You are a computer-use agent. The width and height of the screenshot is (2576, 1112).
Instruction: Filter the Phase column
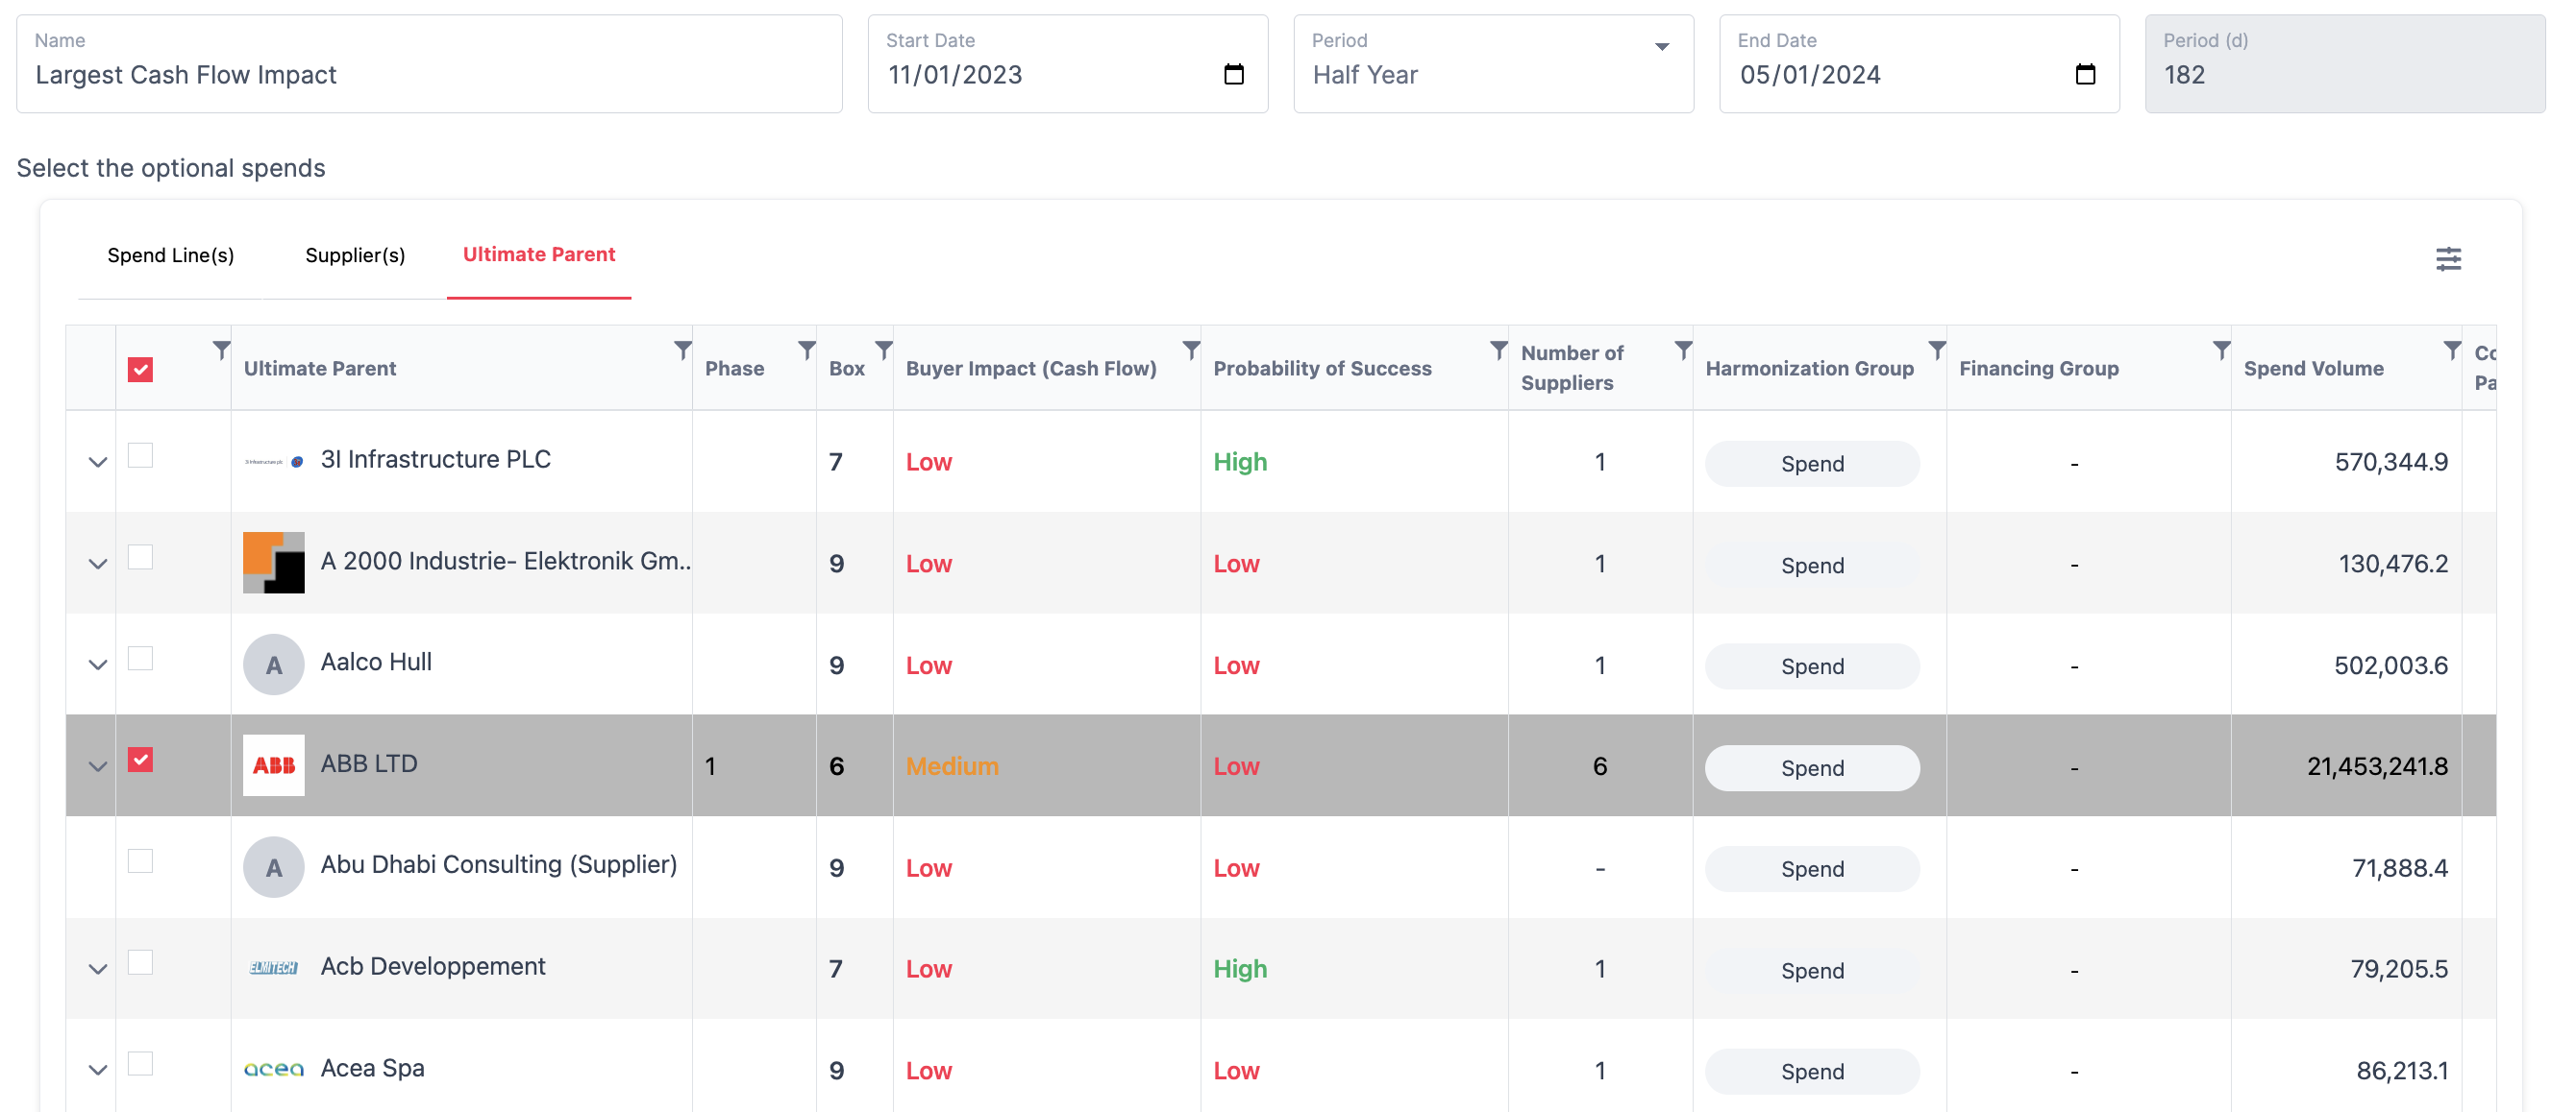click(x=806, y=350)
